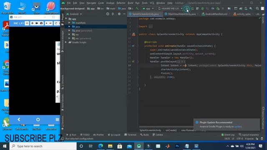The height and width of the screenshot is (150, 267).
Task: Rotate the device screen in Vysor toolbar
Action: coord(55,23)
